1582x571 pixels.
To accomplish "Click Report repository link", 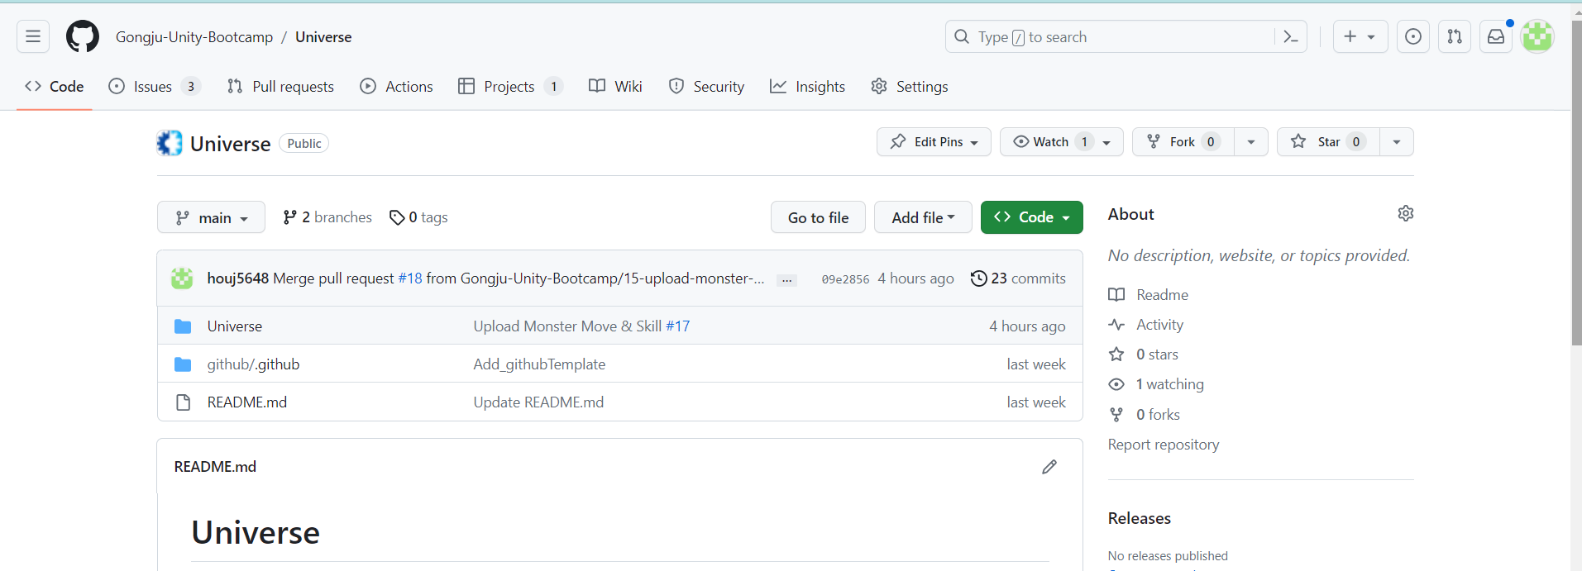I will coord(1164,445).
